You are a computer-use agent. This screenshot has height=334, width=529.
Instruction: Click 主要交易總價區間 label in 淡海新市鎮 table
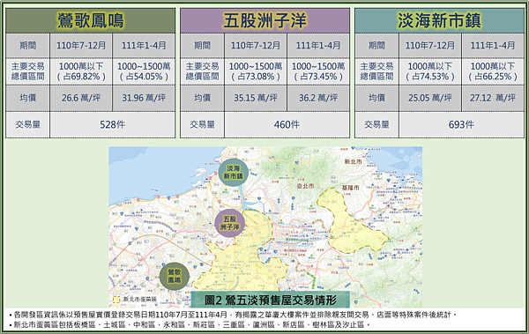[376, 71]
